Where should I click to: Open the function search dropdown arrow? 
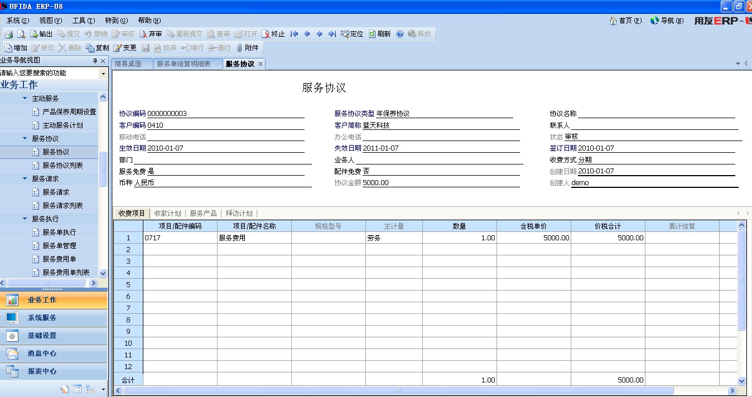(103, 73)
